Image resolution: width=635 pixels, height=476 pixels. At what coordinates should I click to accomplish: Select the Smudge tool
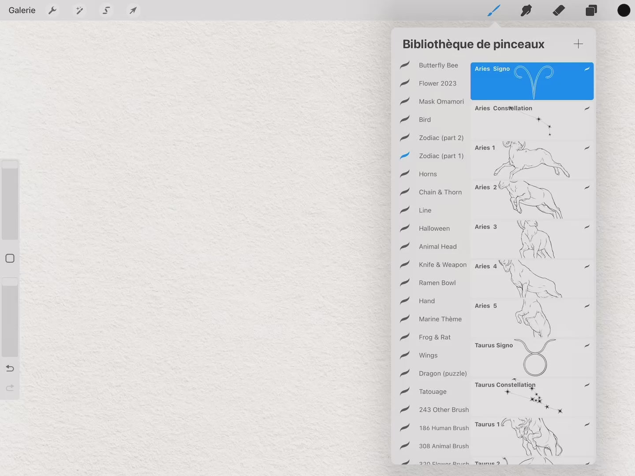pyautogui.click(x=526, y=10)
